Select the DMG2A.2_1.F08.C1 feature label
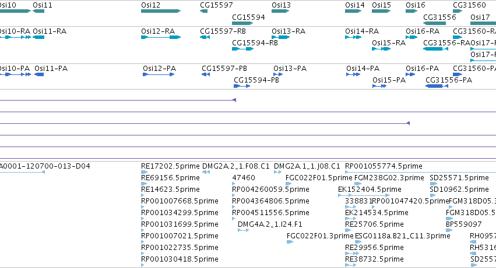The image size is (496, 268). pos(236,166)
